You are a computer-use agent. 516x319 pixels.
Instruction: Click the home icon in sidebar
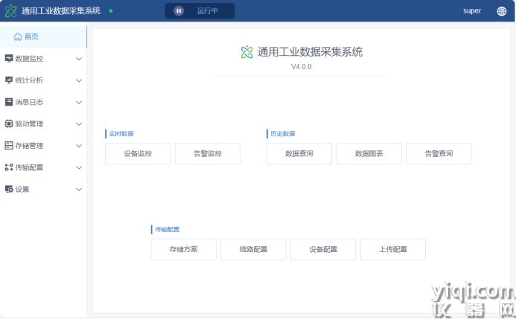[18, 36]
